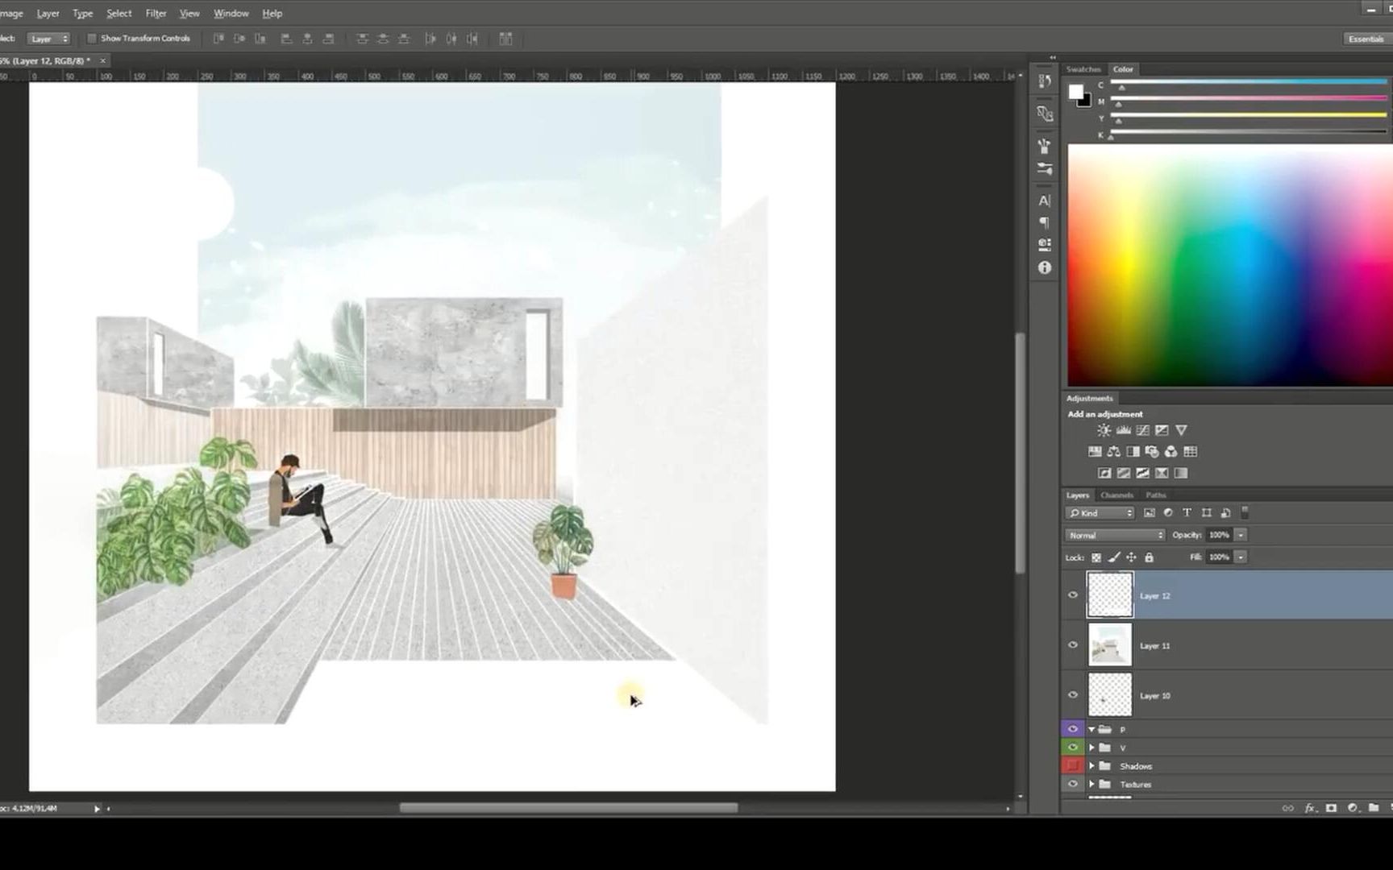Open the Layer menu
The image size is (1393, 870).
48,14
